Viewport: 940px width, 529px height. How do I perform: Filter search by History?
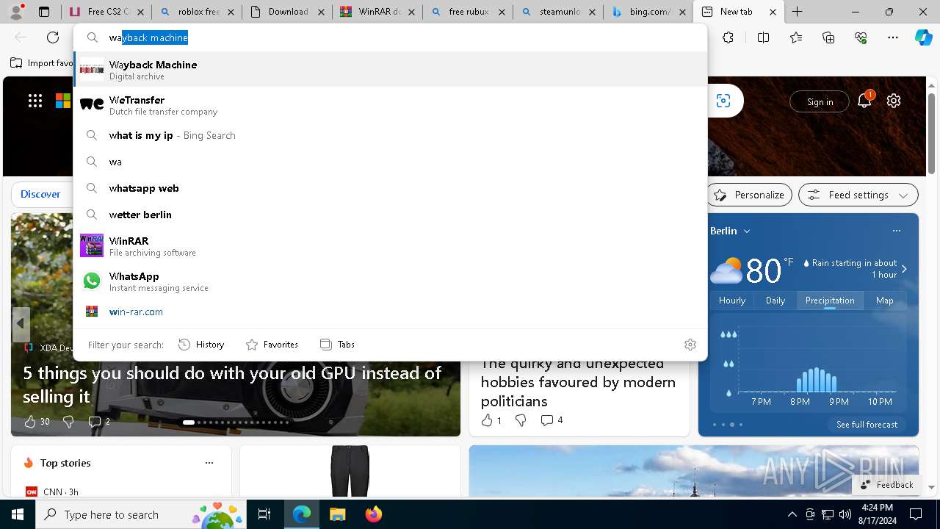point(201,345)
